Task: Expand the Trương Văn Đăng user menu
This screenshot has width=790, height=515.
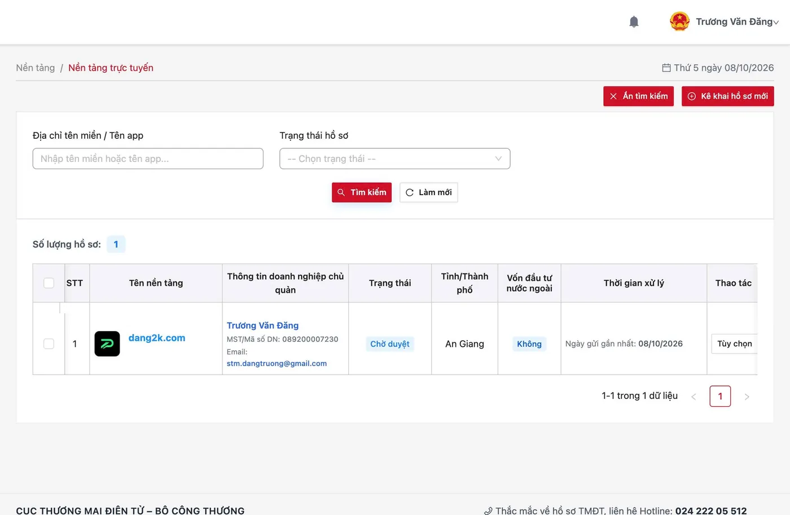Action: pos(737,21)
